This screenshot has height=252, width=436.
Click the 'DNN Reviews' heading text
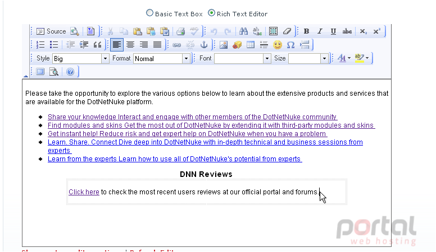pyautogui.click(x=206, y=174)
